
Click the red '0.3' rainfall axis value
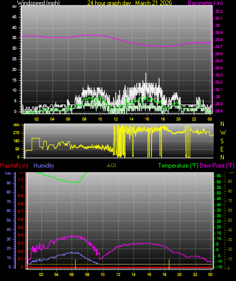[x=21, y=243]
